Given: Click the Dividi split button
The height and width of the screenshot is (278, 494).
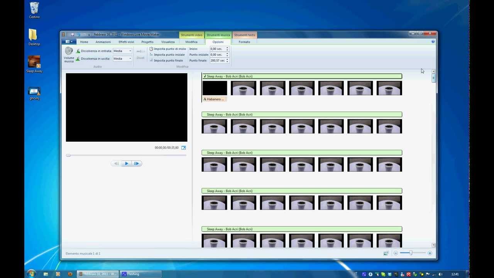Looking at the screenshot, I should 140,54.
